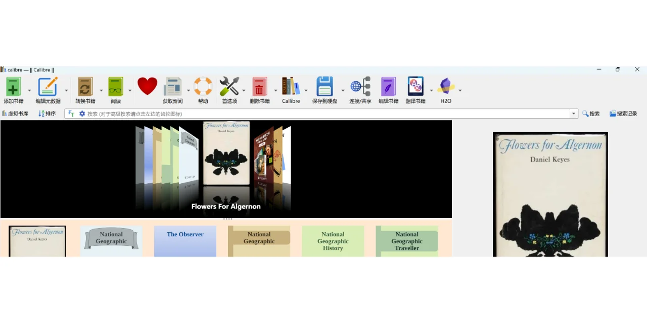Image resolution: width=647 pixels, height=323 pixels.
Task: Open 编辑元数据 edit metadata tool
Action: 48,87
